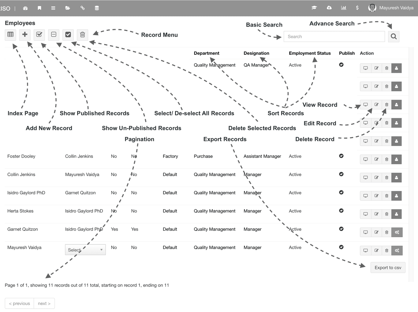Viewport: 418px width, 312px height.
Task: Open the hamburger list menu icon
Action: point(53,8)
